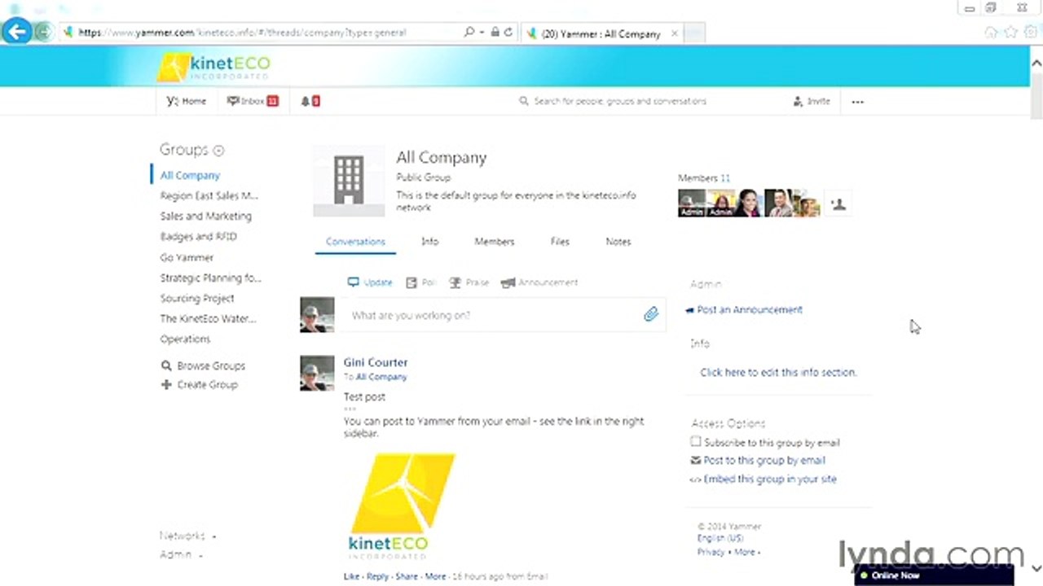Viewport: 1043px width, 586px height.
Task: Open the browser Favorites star
Action: click(1011, 33)
